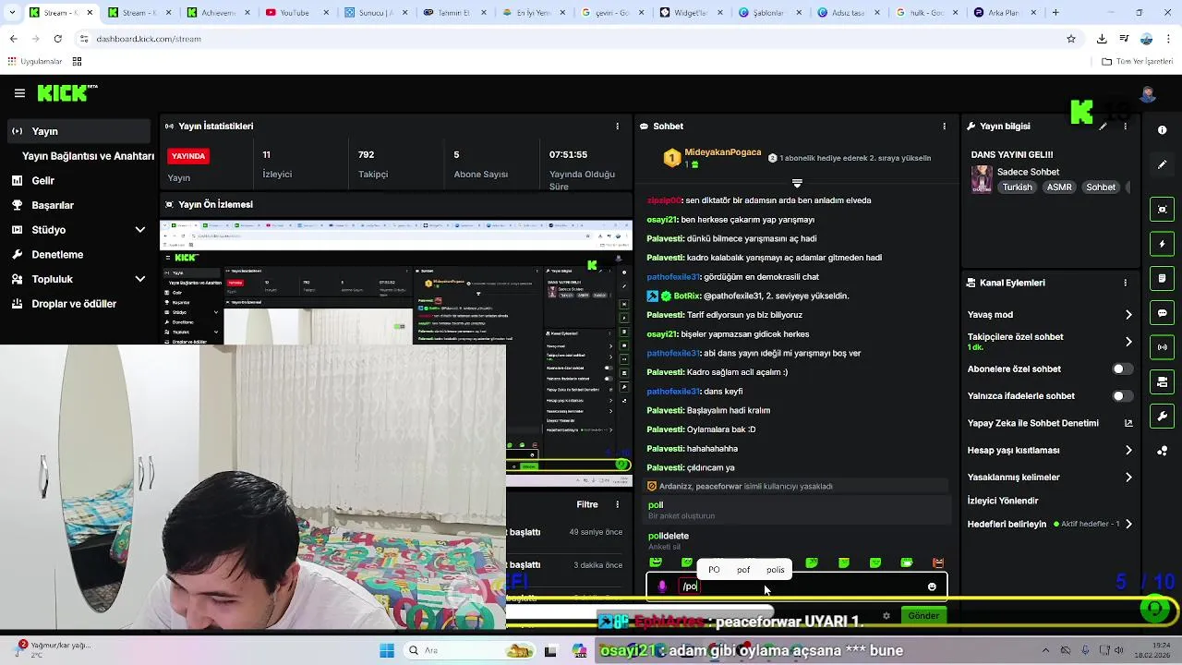Open Droplar ve ödüller in sidebar
This screenshot has height=665, width=1182.
[78, 304]
